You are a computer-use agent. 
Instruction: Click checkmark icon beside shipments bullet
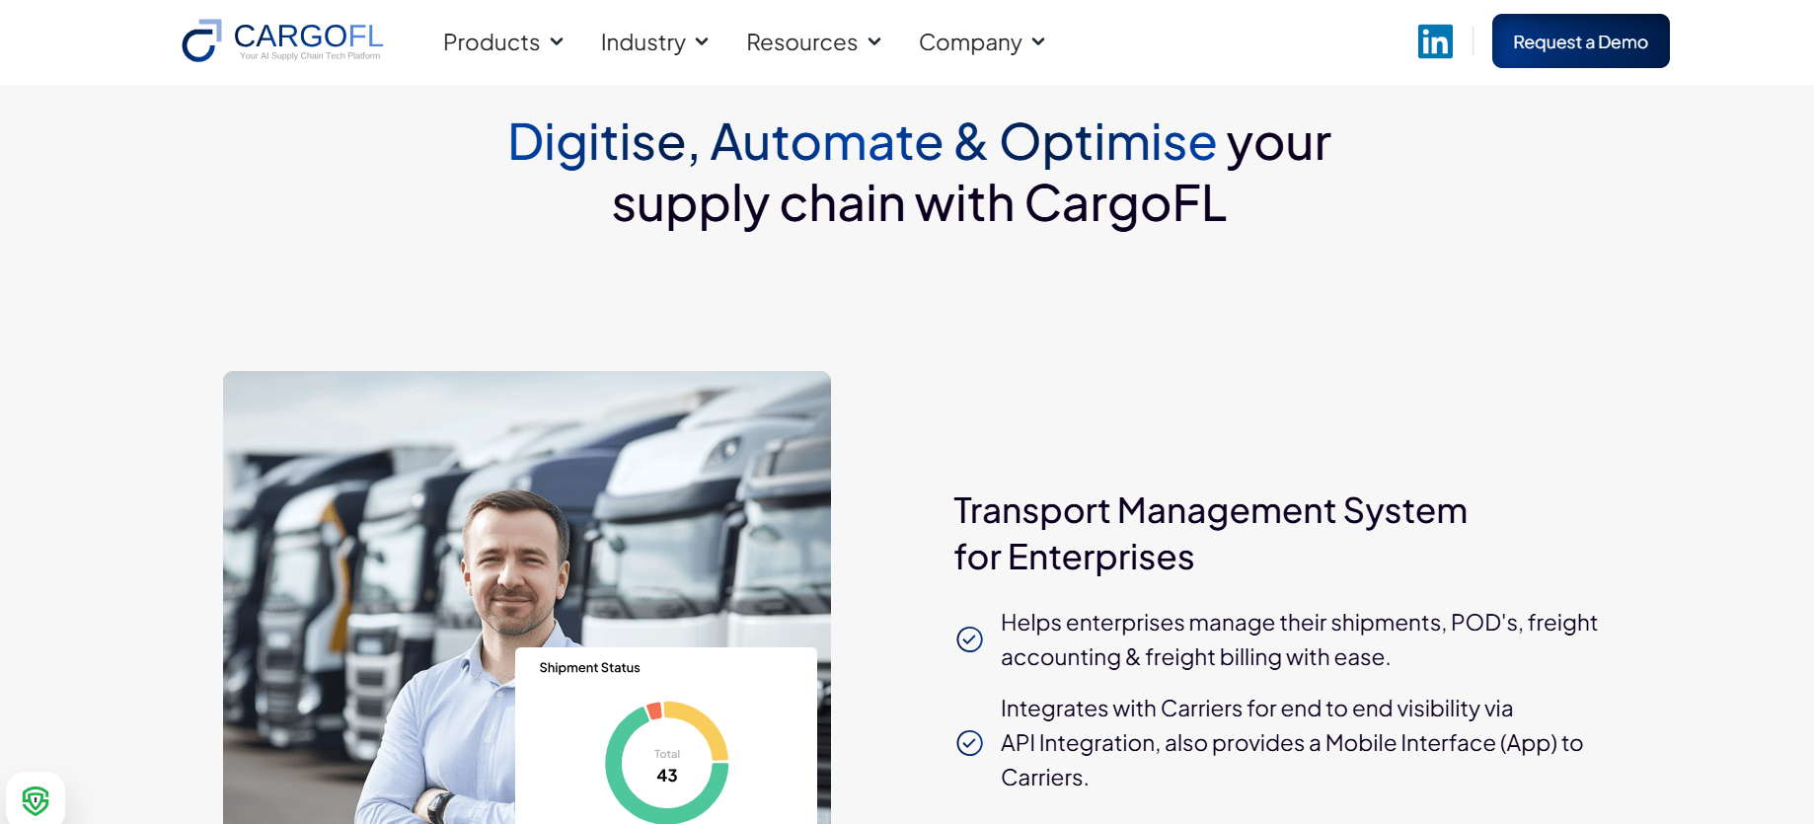coord(969,639)
